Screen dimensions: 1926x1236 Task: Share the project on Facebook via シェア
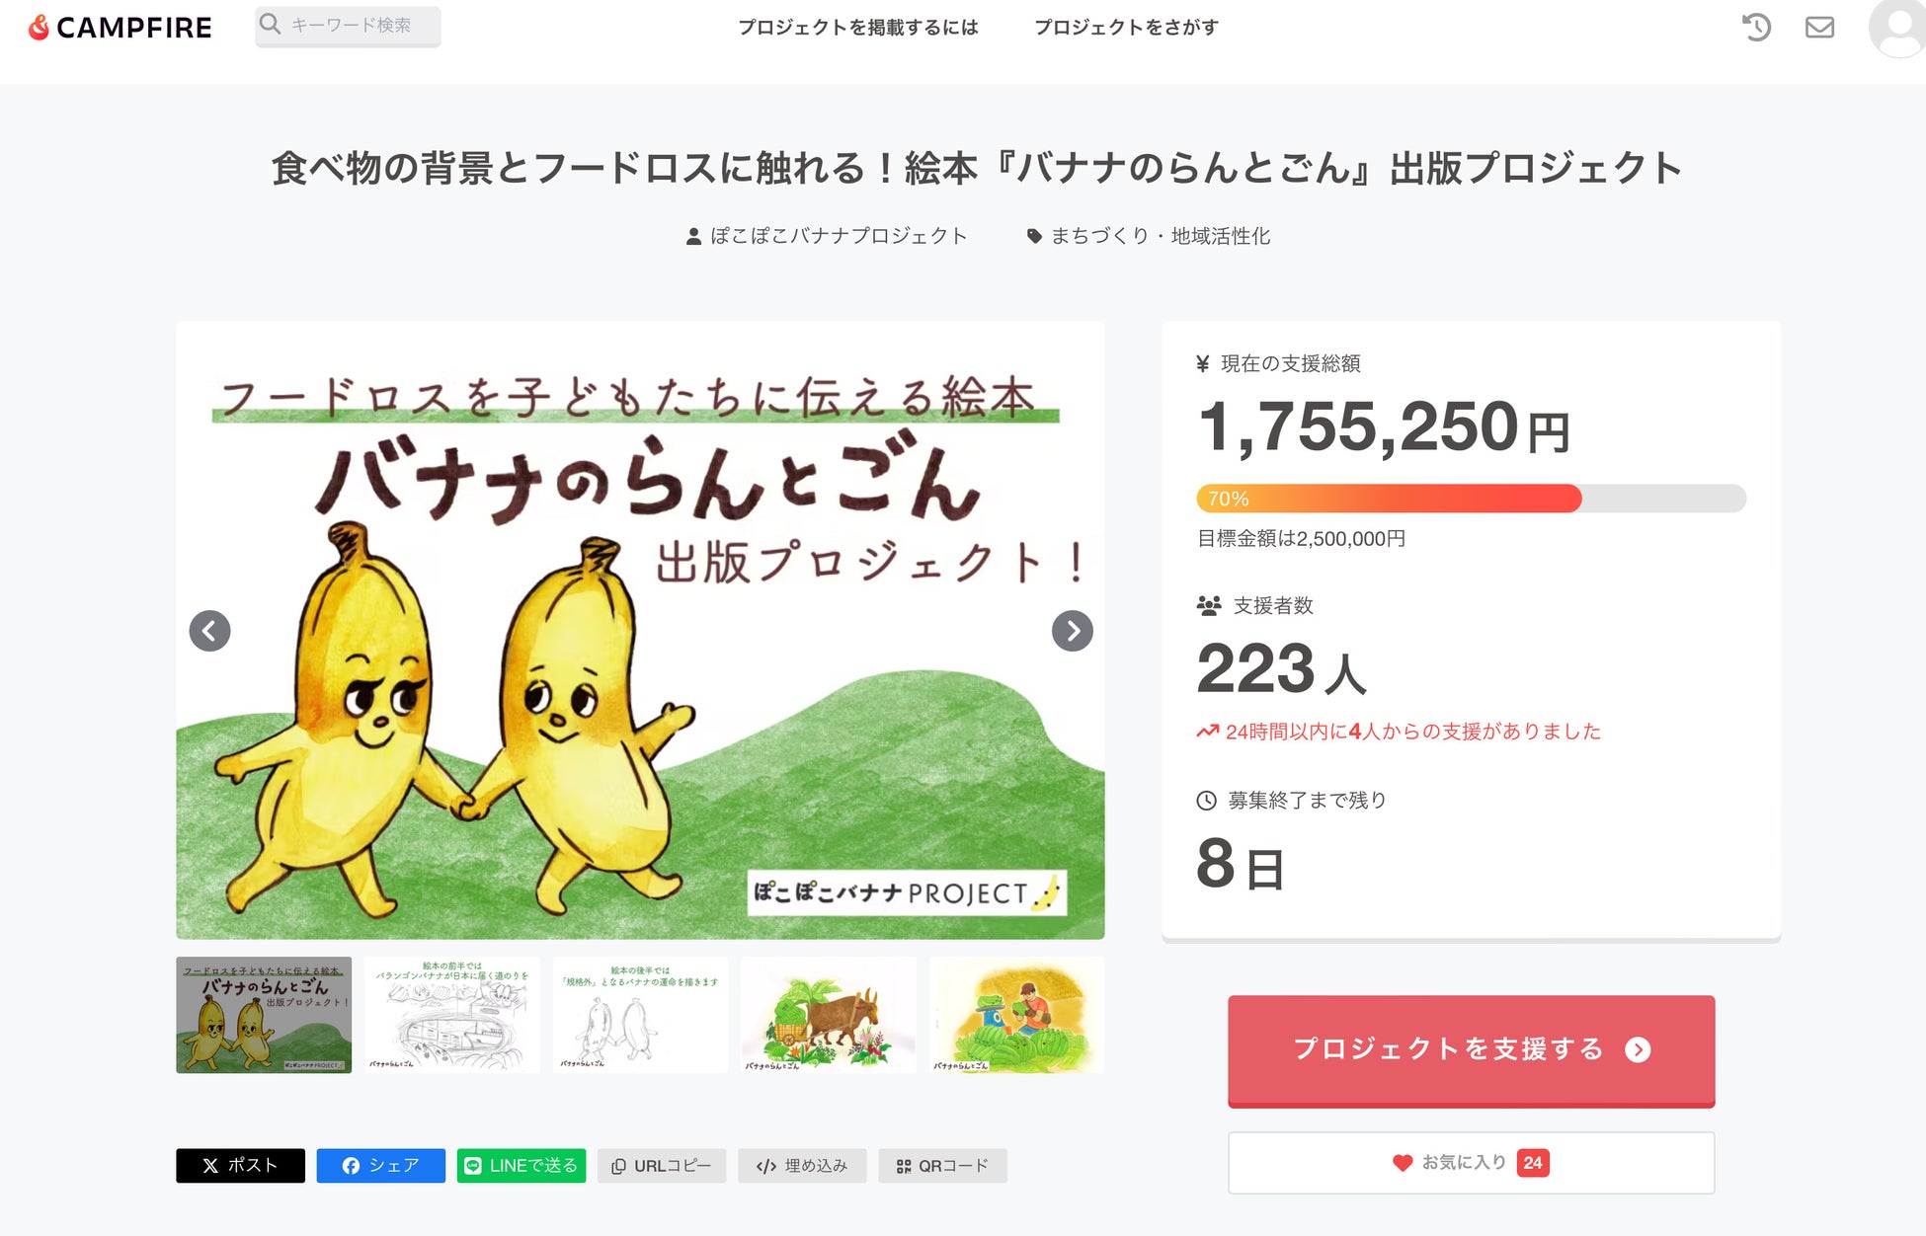tap(380, 1166)
